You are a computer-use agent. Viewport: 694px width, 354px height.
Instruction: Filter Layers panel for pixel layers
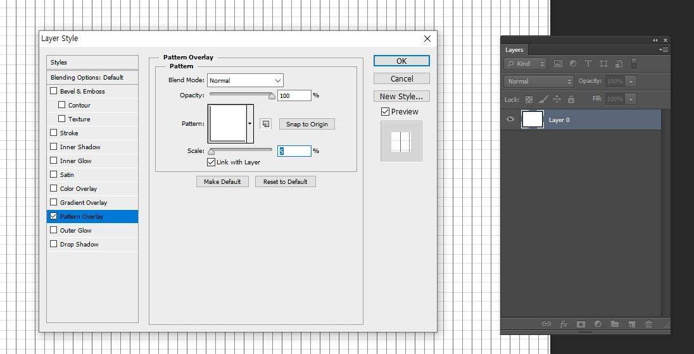[558, 64]
